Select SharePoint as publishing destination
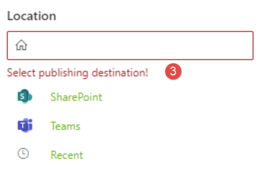The width and height of the screenshot is (262, 170). pos(76,97)
